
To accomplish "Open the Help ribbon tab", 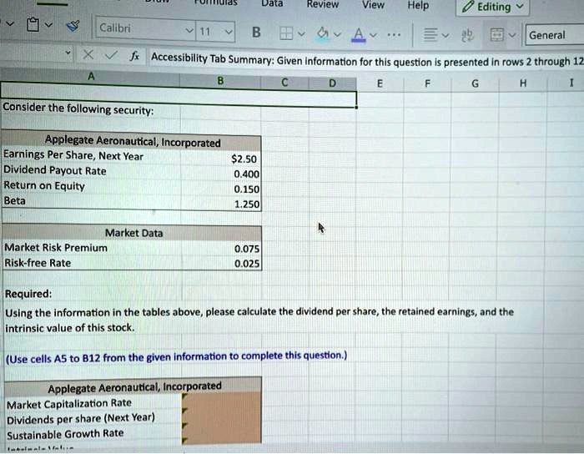I will click(x=418, y=5).
